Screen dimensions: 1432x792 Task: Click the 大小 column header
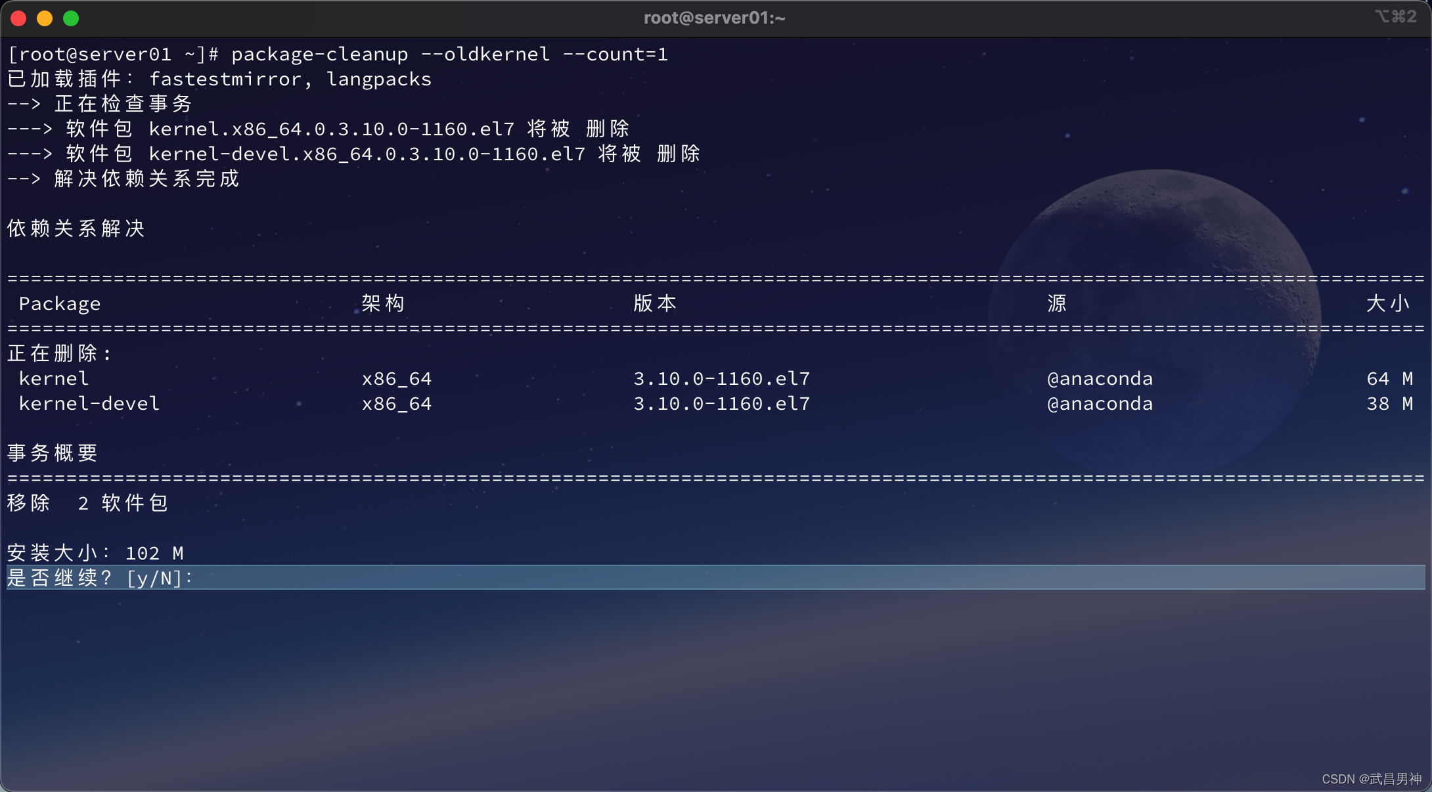(x=1388, y=303)
